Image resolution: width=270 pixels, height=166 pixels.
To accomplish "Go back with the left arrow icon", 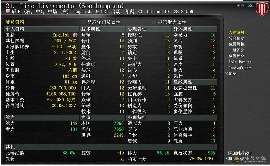I will pos(238,5).
